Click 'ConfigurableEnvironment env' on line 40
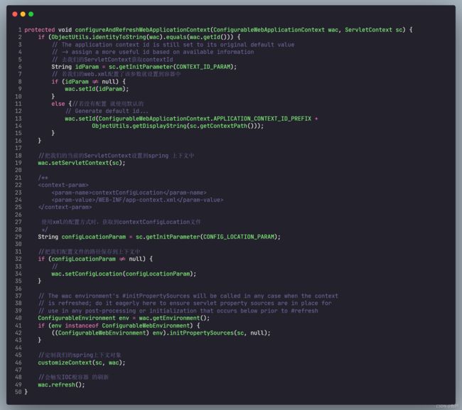The width and height of the screenshot is (462, 410). pos(83,318)
